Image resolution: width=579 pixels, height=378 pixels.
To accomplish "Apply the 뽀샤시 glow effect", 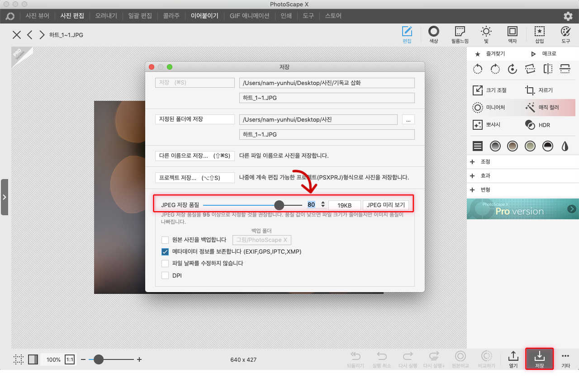I will (486, 125).
